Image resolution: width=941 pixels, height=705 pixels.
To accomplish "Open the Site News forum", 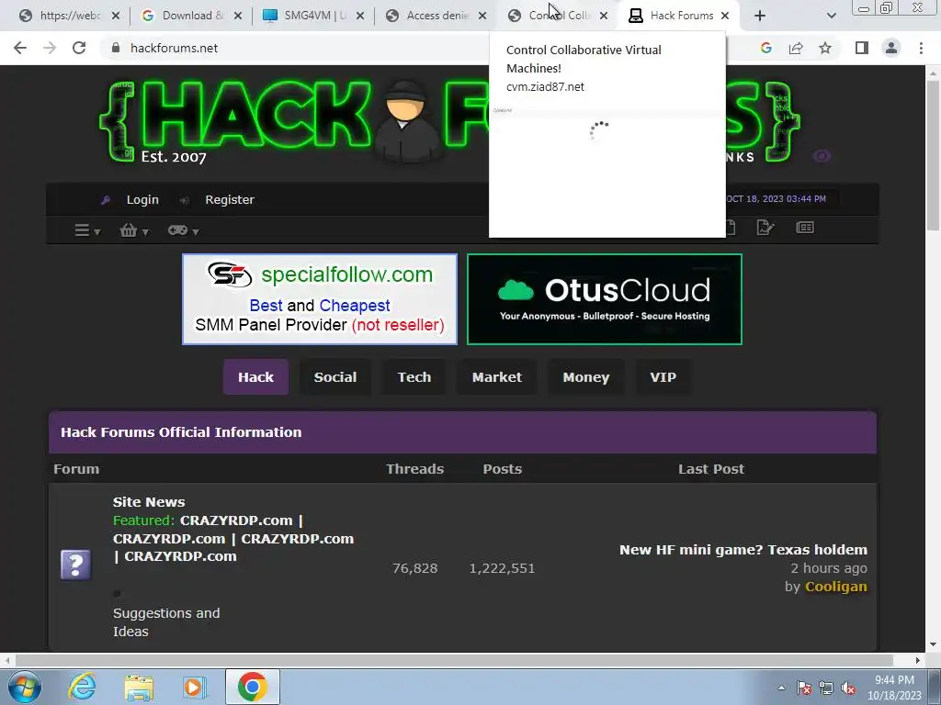I will 149,502.
